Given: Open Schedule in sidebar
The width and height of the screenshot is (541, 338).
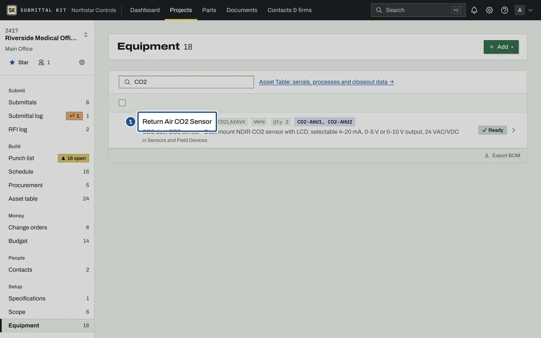Looking at the screenshot, I should pos(47,172).
